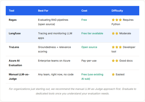The width and height of the screenshot is (145, 102).
Task: Click the 'Tool' column header
Action: pyautogui.click(x=12, y=11)
